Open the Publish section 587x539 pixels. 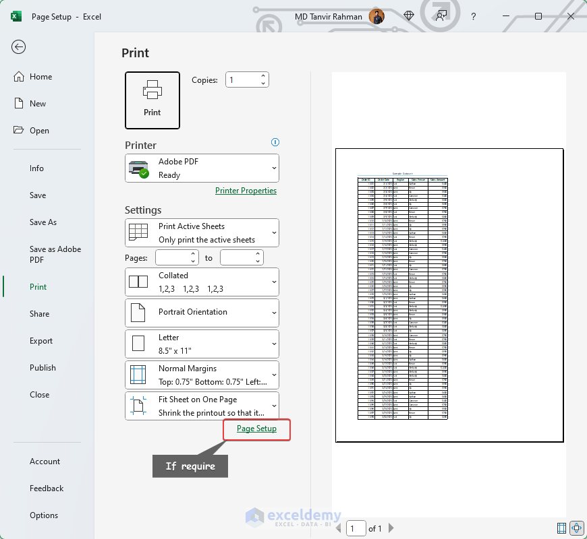(x=43, y=367)
